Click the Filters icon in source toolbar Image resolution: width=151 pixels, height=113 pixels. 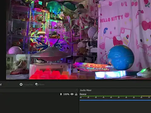37,84
